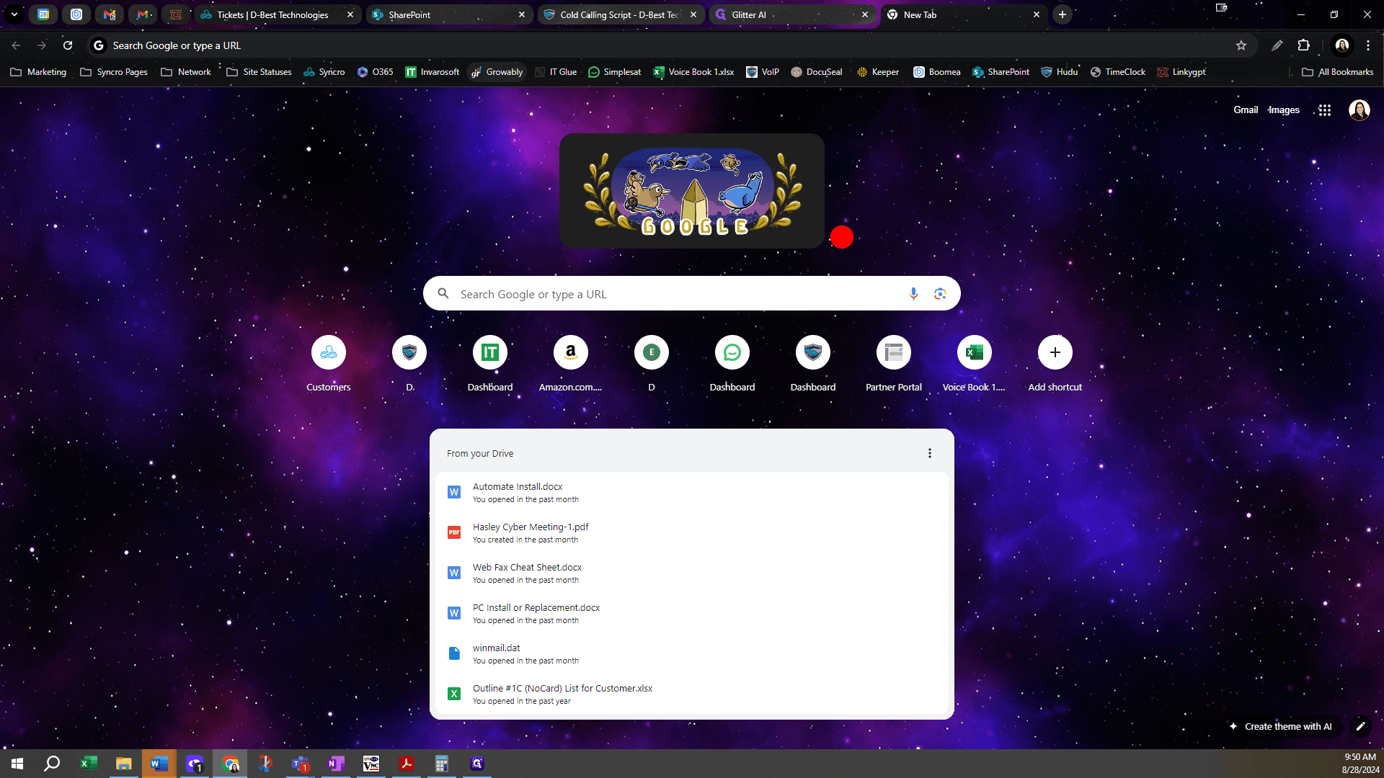Open the tab search dropdown arrow
The height and width of the screenshot is (778, 1384).
[x=14, y=14]
